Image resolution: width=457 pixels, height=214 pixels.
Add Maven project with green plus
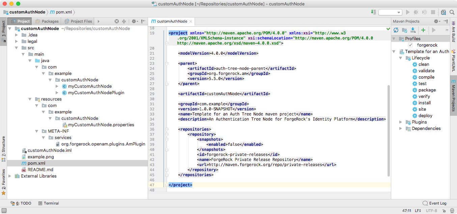click(x=423, y=30)
